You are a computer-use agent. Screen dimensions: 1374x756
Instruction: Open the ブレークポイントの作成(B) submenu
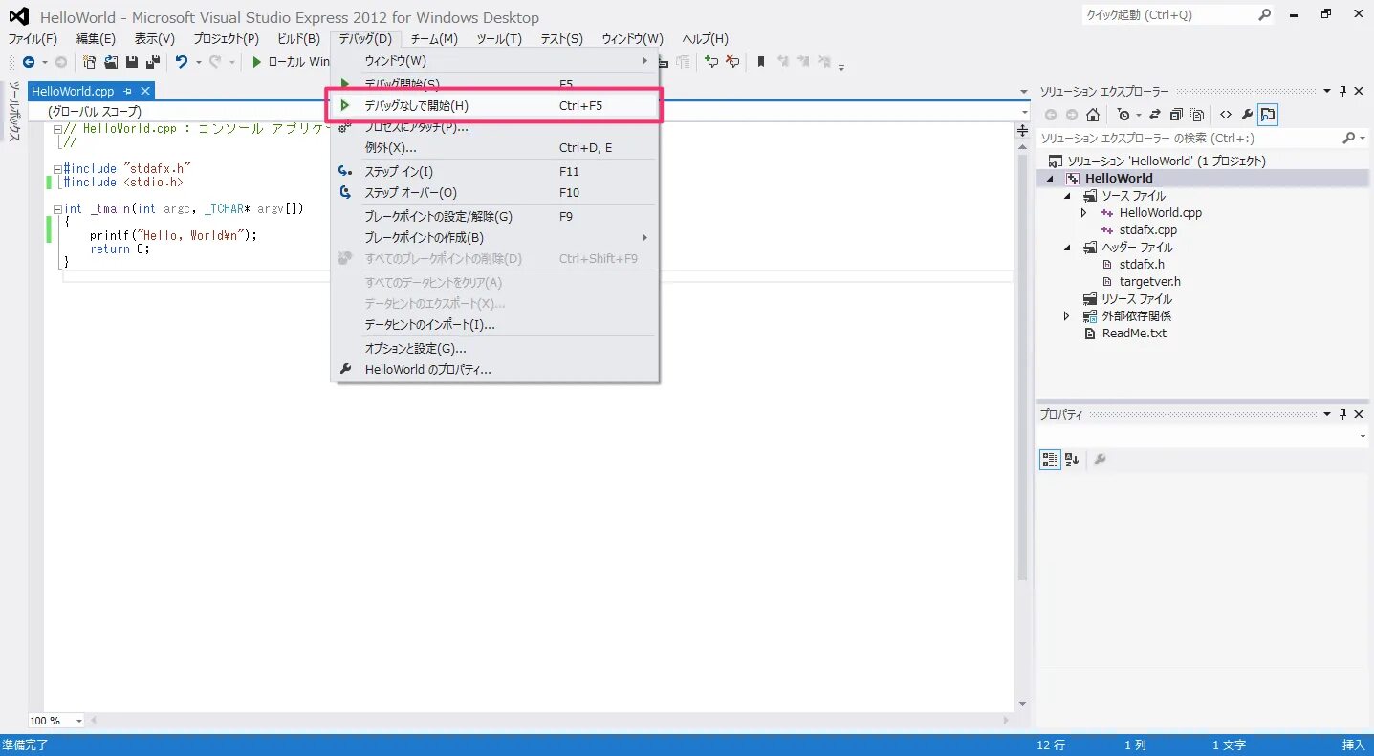[x=494, y=238]
